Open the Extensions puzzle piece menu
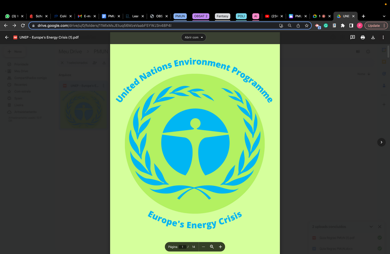The height and width of the screenshot is (254, 390). (343, 25)
